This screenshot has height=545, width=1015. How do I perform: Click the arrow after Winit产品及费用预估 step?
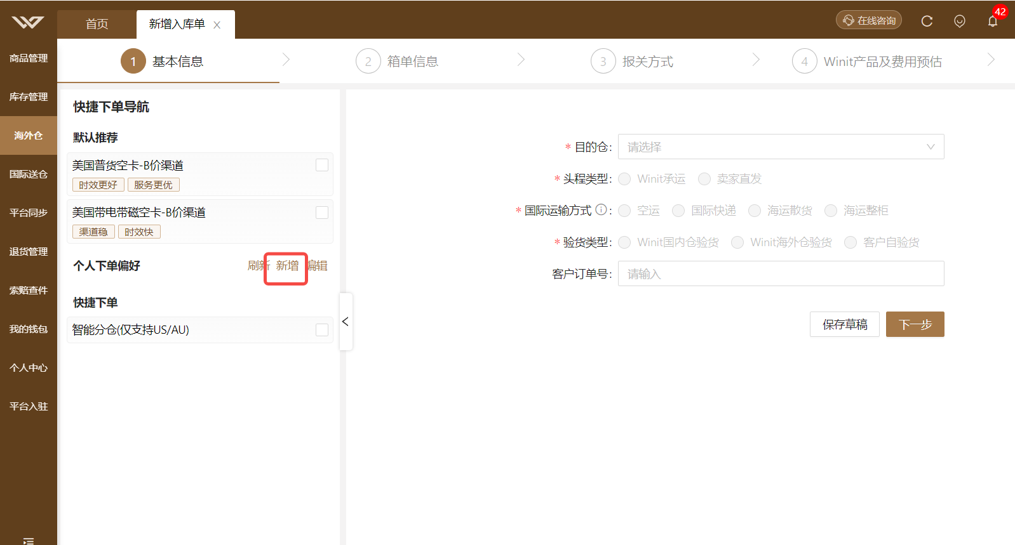(x=991, y=60)
